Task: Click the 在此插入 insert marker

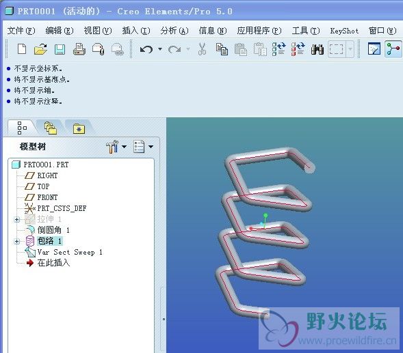Action: 53,263
